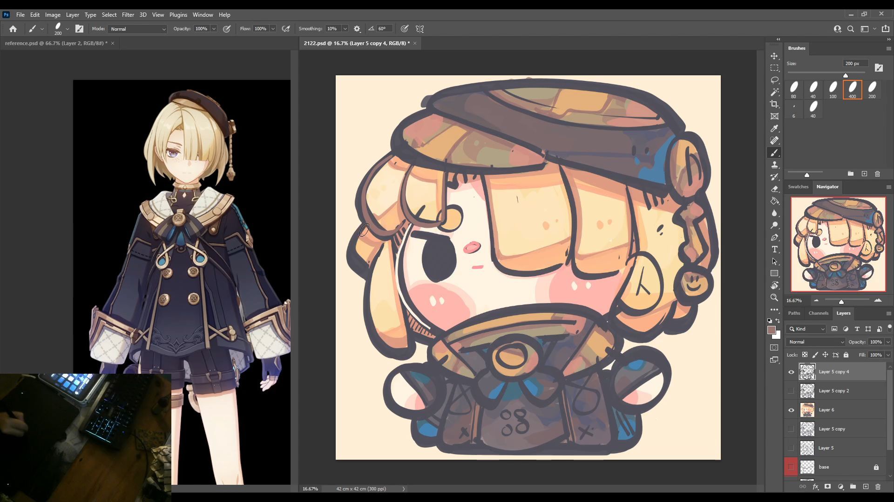Click the Share icon at top right
Viewport: 894px width, 502px height.
(x=886, y=29)
